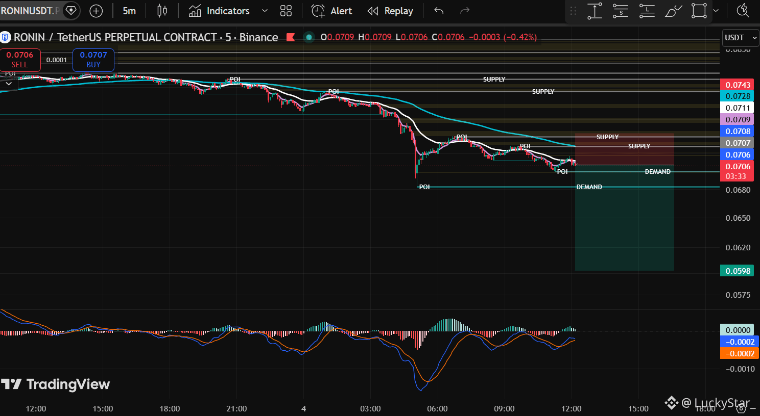The width and height of the screenshot is (760, 416).
Task: Add a compare symbol with the plus icon
Action: click(96, 11)
